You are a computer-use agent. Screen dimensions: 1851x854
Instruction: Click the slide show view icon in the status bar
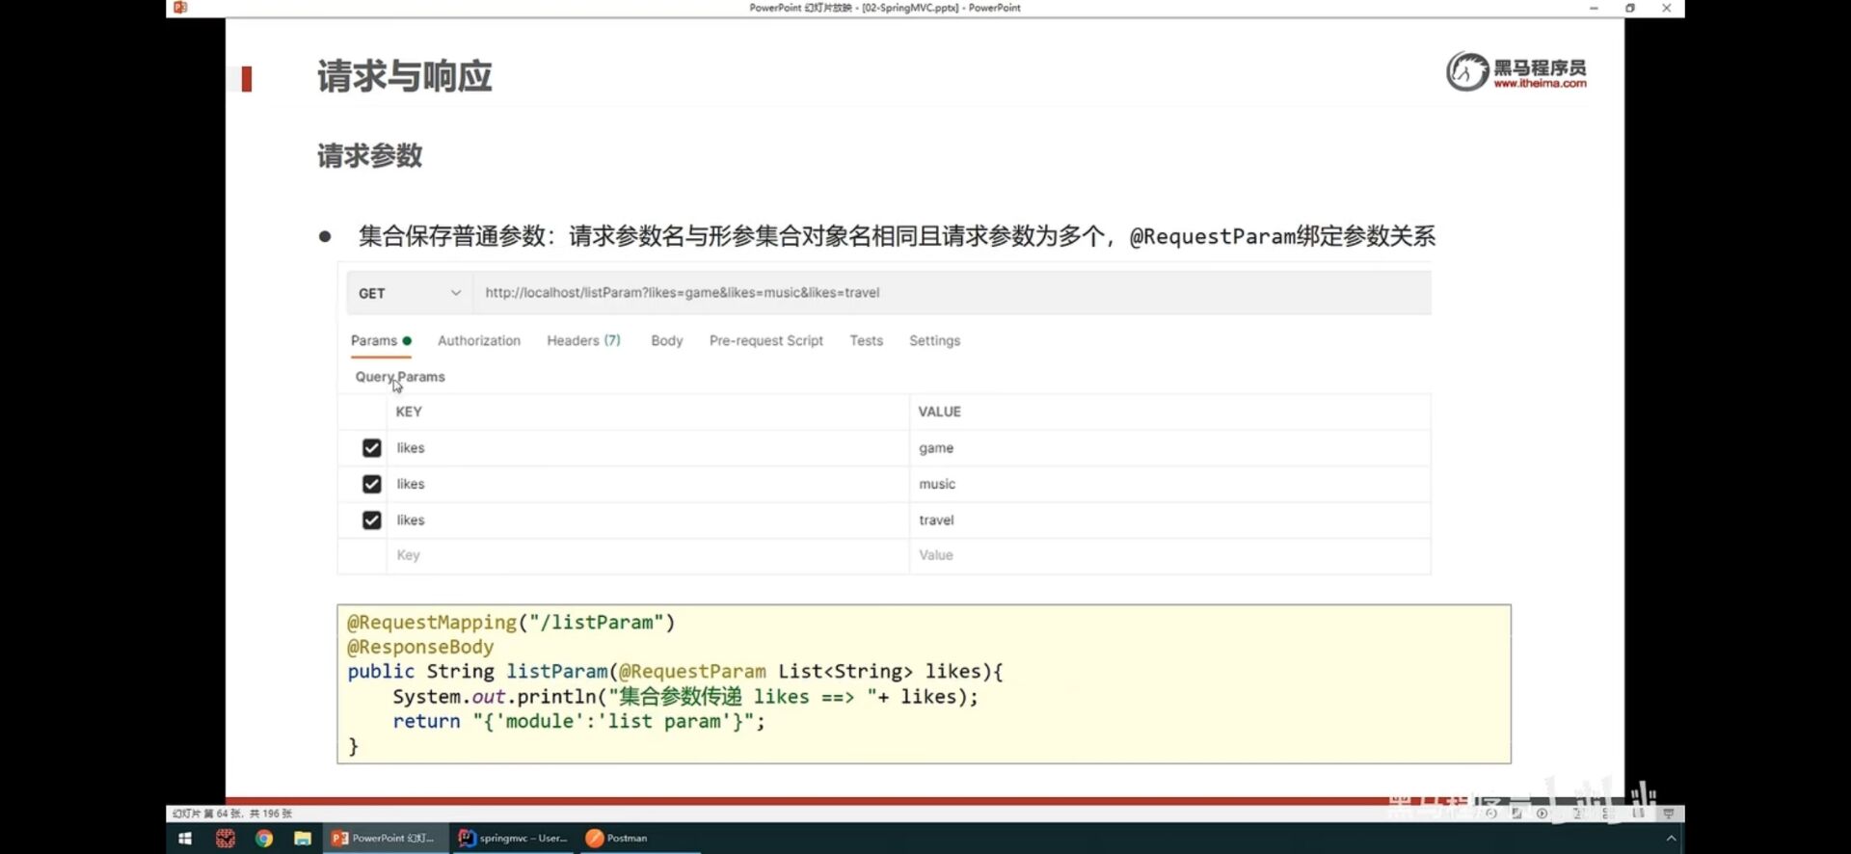point(1669,814)
